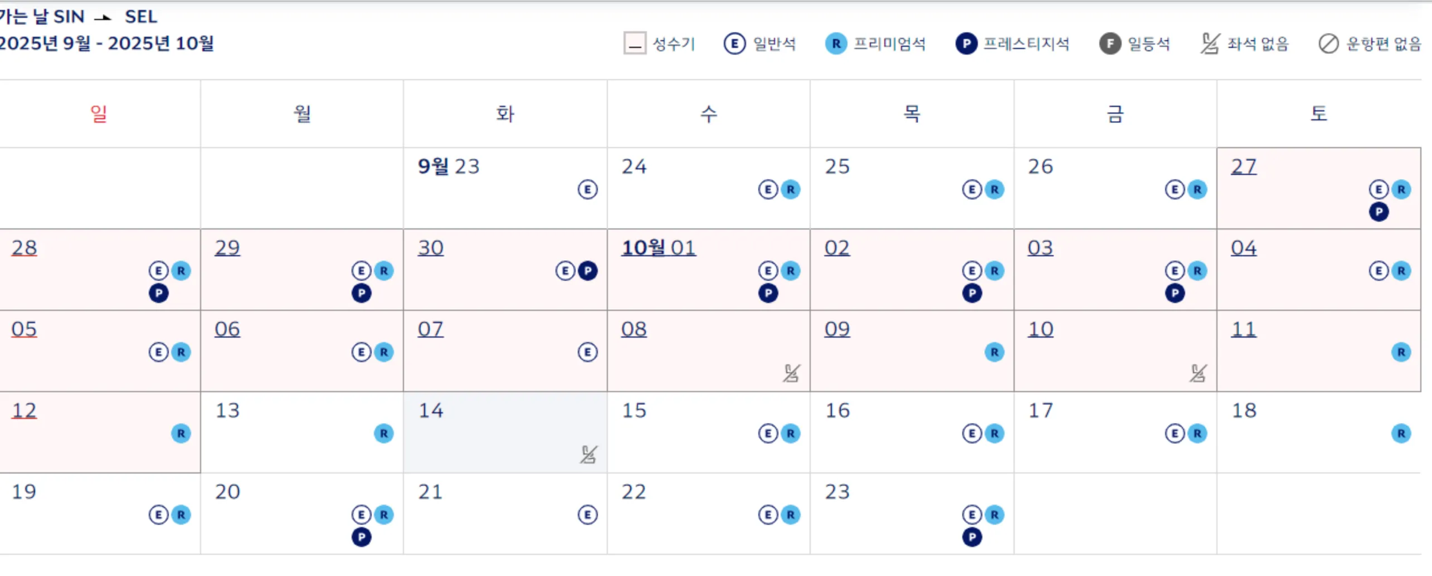Click no-seats icon on October 8
The image size is (1432, 576).
point(791,373)
